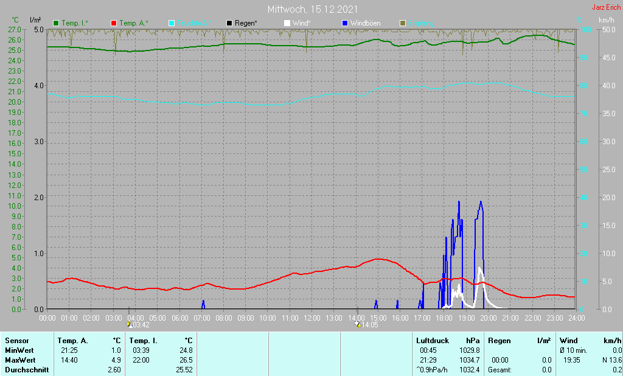This screenshot has width=623, height=376.
Task: Select the 'Regen*' legend label
Action: [246, 23]
